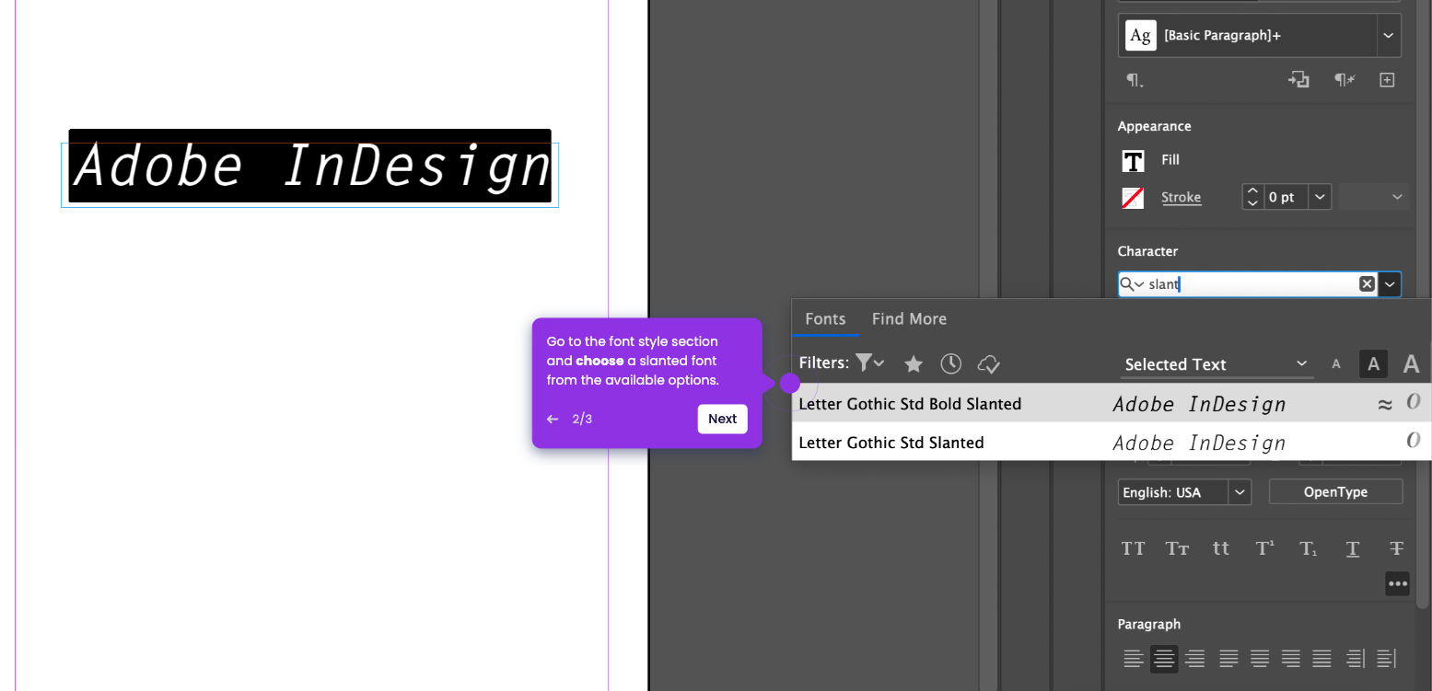Click OpenType icon on Letter Gothic Std Slanted row
Image resolution: width=1432 pixels, height=691 pixels.
pos(1413,441)
